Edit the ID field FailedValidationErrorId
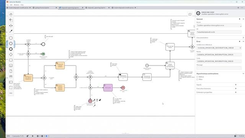The height and width of the screenshot is (138, 245). tap(219, 32)
